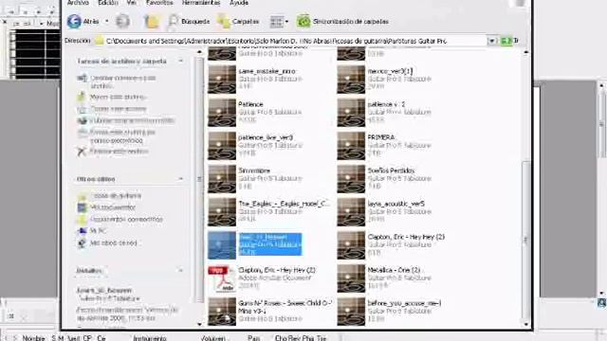Click Nombre column in Guitar Pro window

click(33, 338)
